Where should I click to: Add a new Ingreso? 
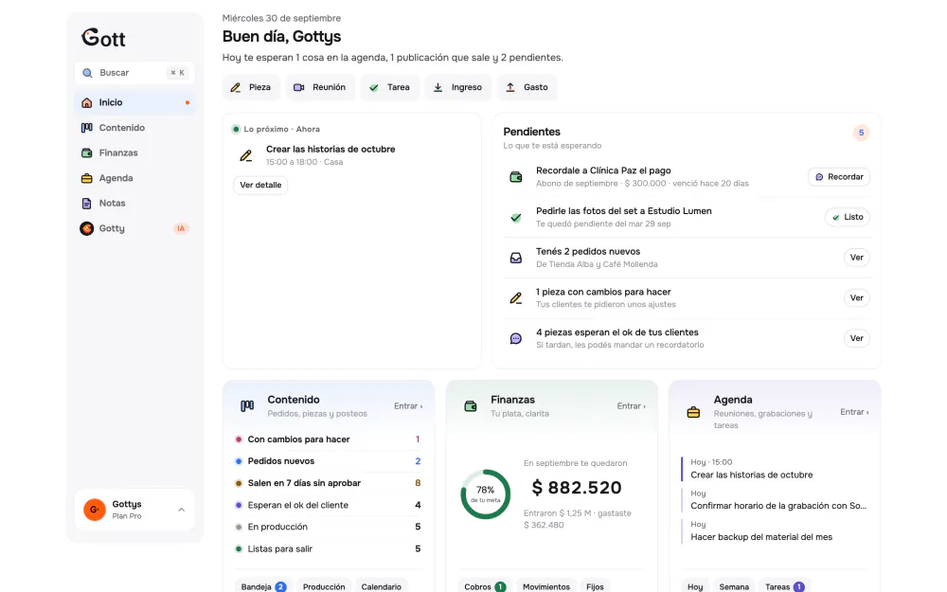[x=457, y=87]
